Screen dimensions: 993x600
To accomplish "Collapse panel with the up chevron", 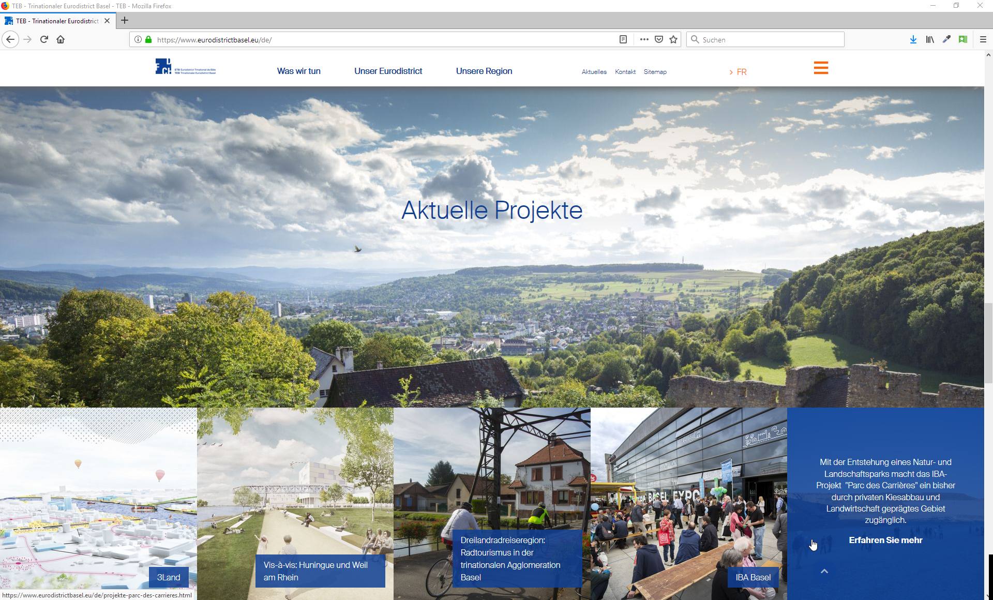I will pos(824,571).
